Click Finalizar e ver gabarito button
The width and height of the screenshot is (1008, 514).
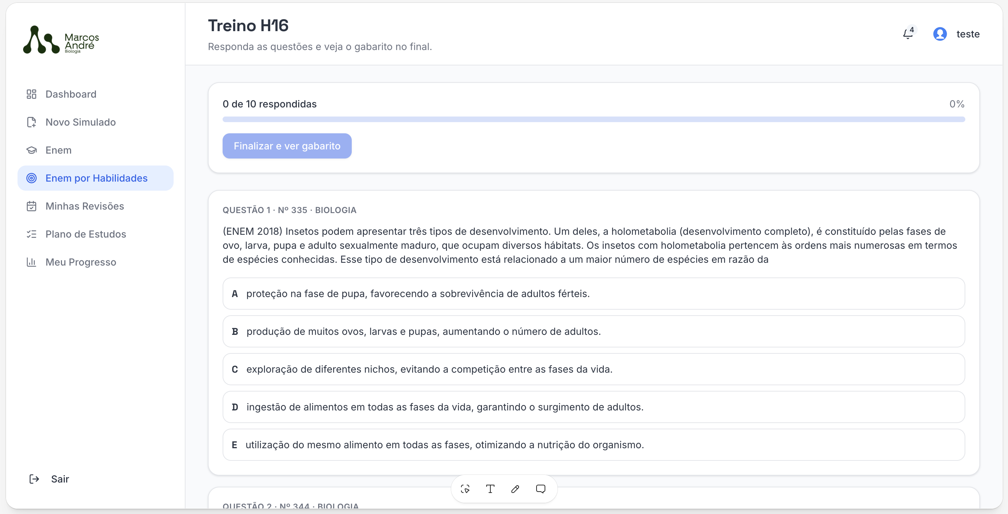point(287,146)
